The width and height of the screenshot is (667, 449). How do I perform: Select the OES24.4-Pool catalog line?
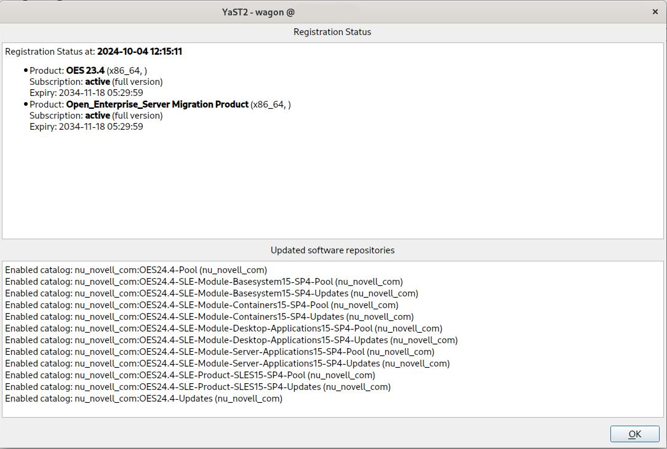[x=136, y=270]
